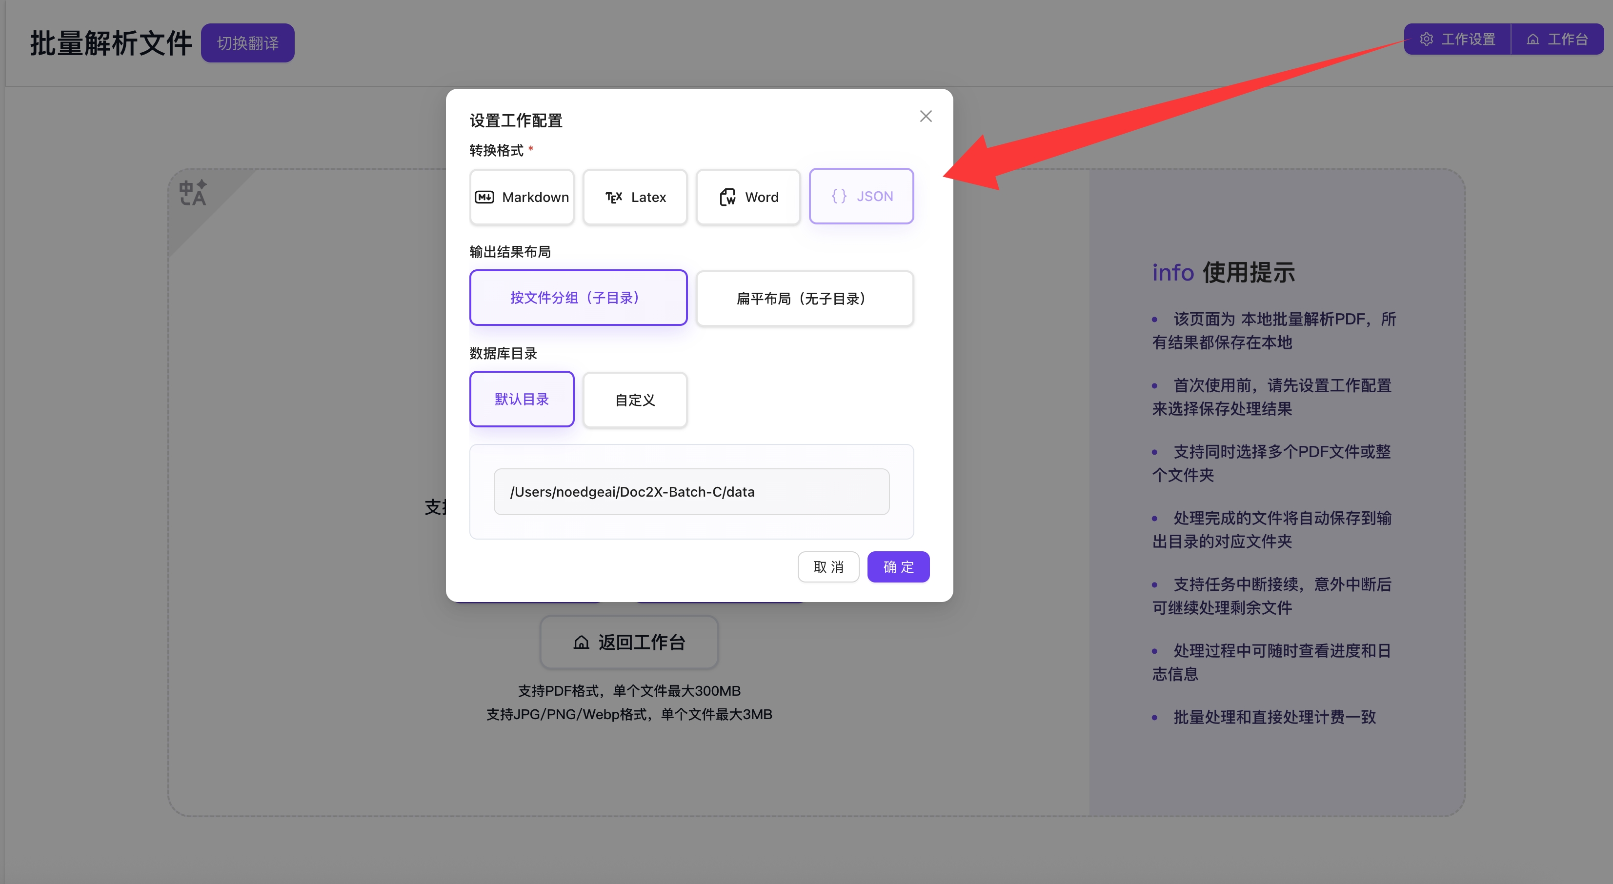The height and width of the screenshot is (884, 1613).
Task: Click the 输出结果布局 label
Action: pos(510,252)
